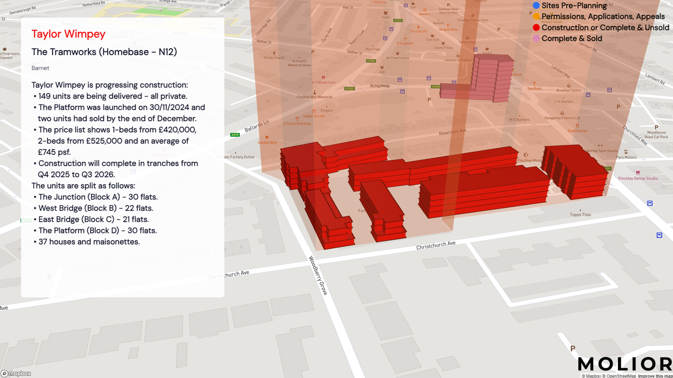This screenshot has width=673, height=378.
Task: Click the blue Sites Pre-Planning legend dot
Action: 536,6
